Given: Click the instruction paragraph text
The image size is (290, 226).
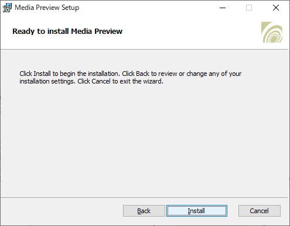Looking at the screenshot, I should [130, 77].
